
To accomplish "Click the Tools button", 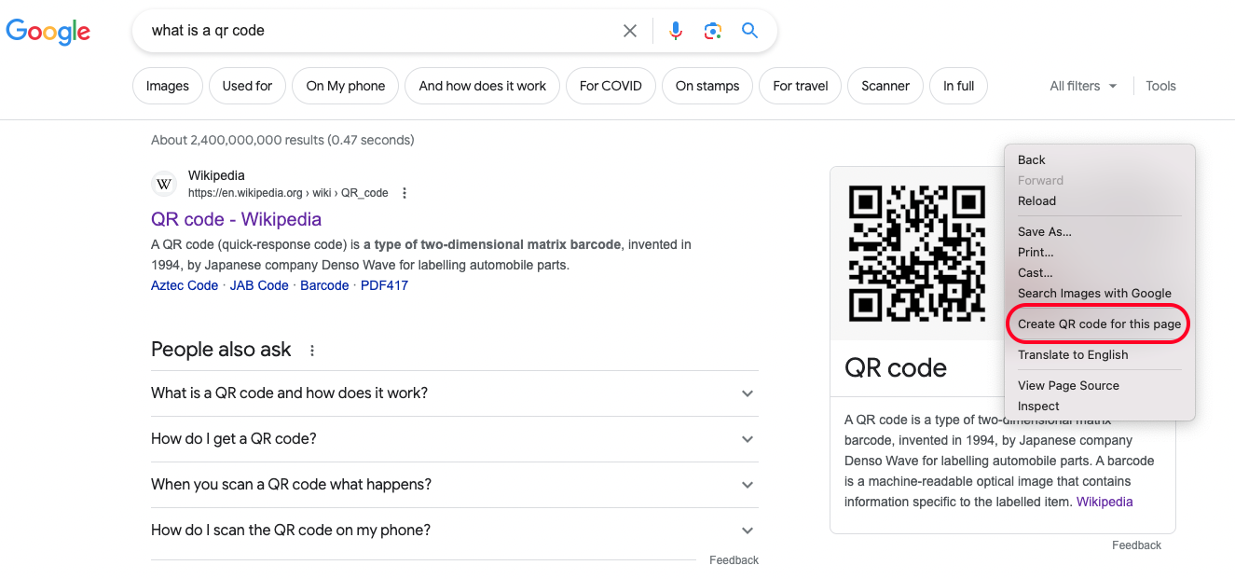I will [x=1160, y=86].
